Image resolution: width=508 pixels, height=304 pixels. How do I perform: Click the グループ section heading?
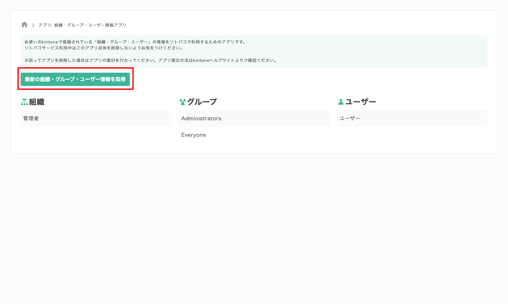(x=202, y=102)
